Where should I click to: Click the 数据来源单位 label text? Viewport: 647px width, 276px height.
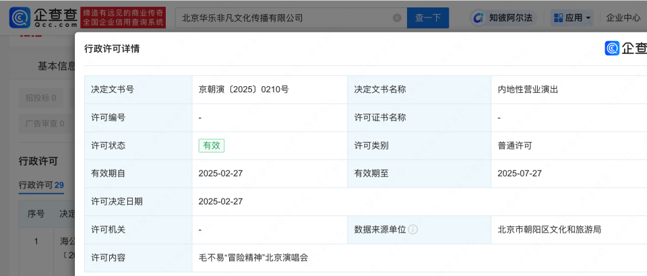click(379, 230)
